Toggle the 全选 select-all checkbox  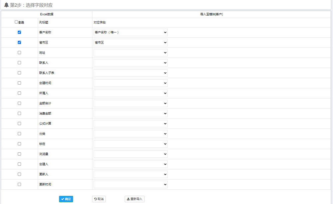click(x=16, y=22)
